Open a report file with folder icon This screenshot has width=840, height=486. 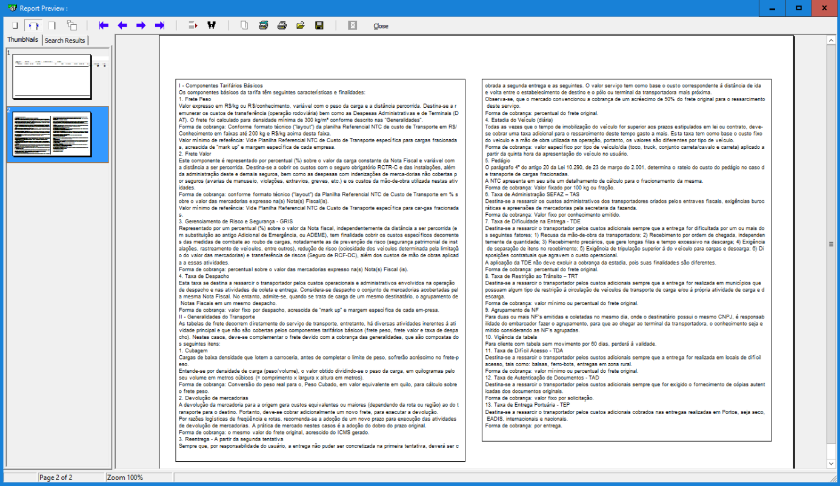point(301,25)
